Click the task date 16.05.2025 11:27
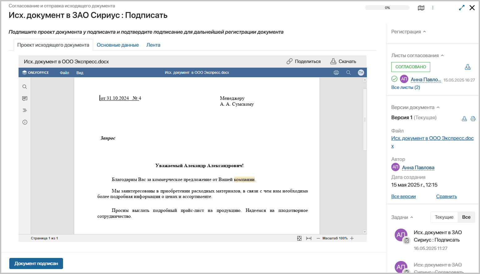The height and width of the screenshot is (274, 480). 431,248
